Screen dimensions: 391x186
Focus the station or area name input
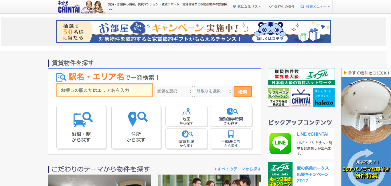[105, 90]
